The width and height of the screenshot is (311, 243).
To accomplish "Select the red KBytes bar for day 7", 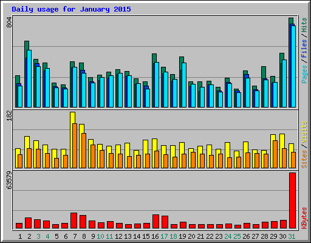I will [73, 221].
